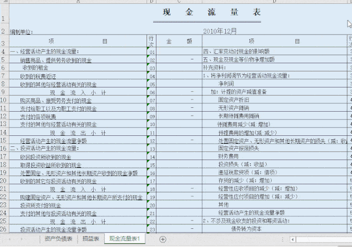Add a new sheet with plus button

click(x=163, y=239)
